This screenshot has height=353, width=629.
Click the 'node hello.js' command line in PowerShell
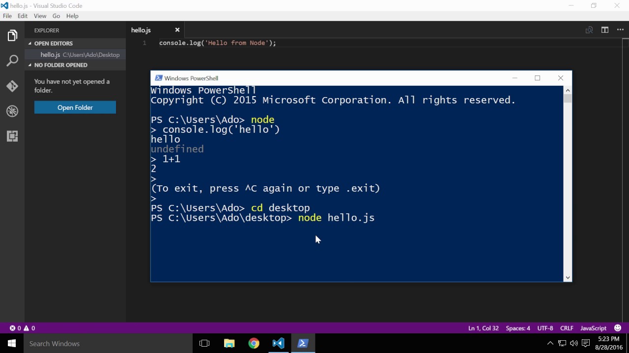[263, 218]
